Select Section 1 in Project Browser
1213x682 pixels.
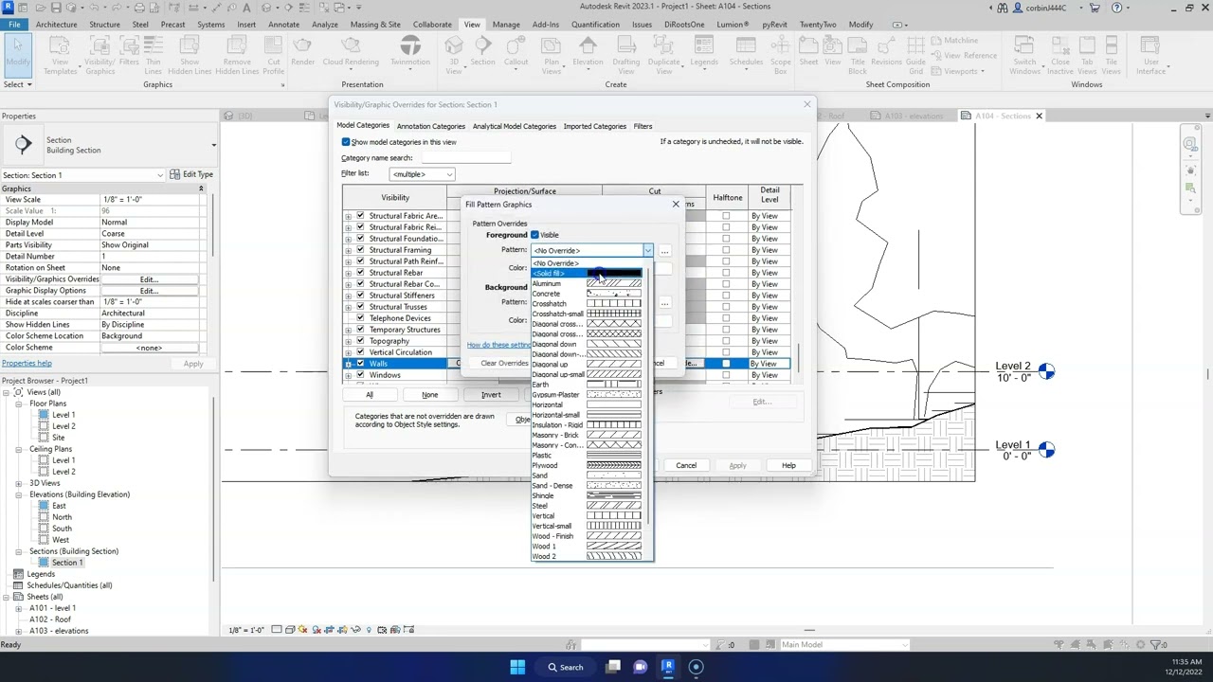(x=67, y=563)
